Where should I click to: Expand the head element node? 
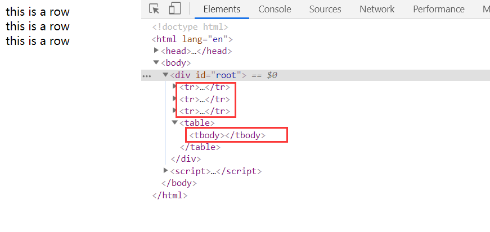click(x=156, y=50)
